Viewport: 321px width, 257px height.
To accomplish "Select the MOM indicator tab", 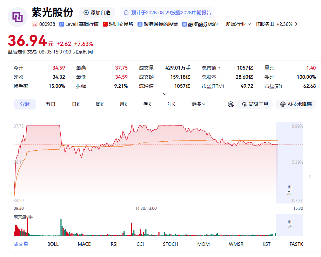I will pyautogui.click(x=203, y=244).
